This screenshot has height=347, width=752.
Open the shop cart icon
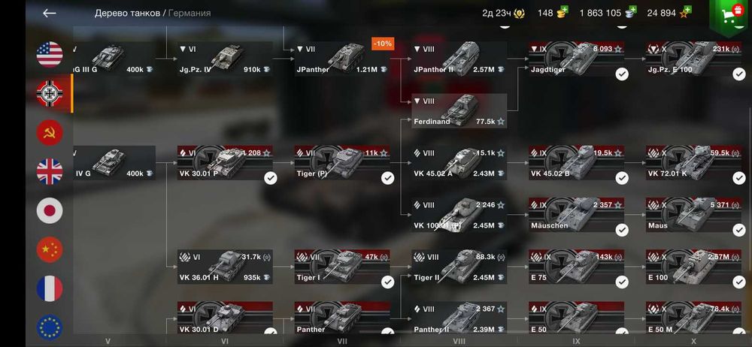731,15
